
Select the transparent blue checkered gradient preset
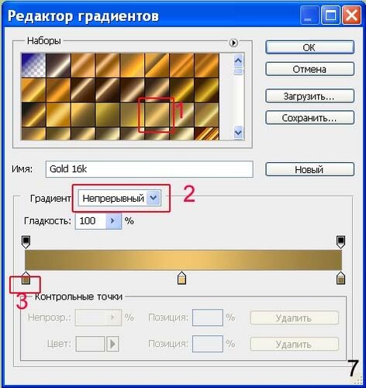(x=33, y=65)
